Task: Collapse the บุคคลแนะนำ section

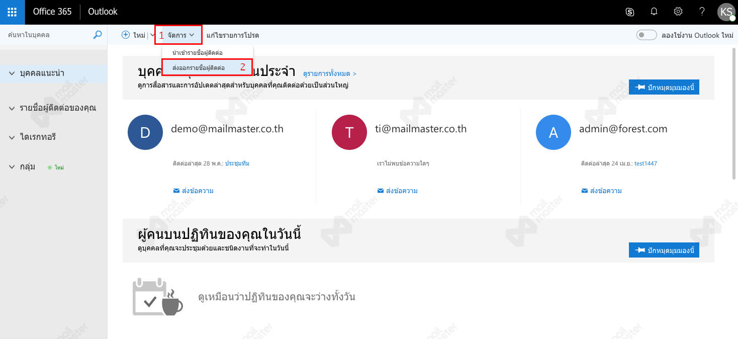Action: (x=12, y=73)
